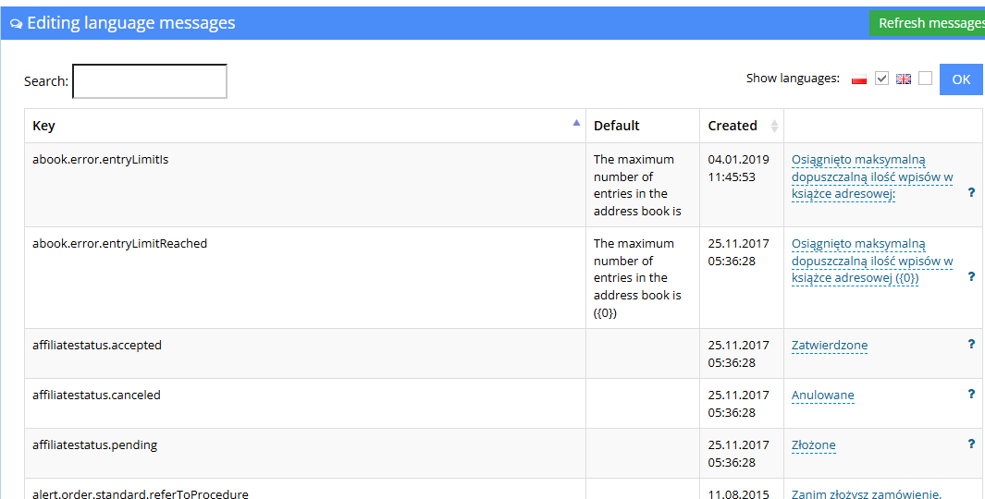
Task: Uncheck the Polish language checkbox
Action: coord(882,79)
